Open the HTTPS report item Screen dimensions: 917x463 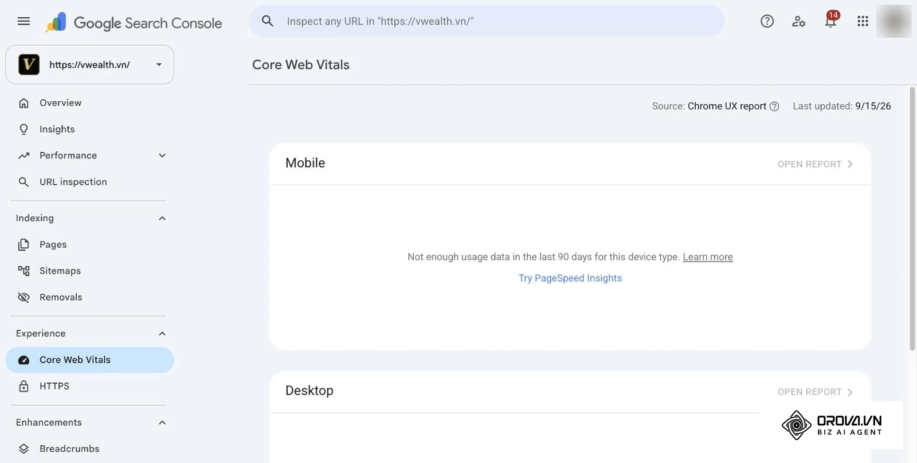[89, 386]
